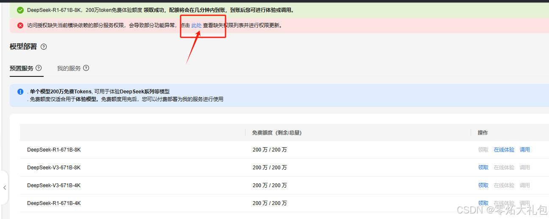Select DeepSeek-V3-671B-4K model name
The width and height of the screenshot is (549, 219).
[x=54, y=185]
